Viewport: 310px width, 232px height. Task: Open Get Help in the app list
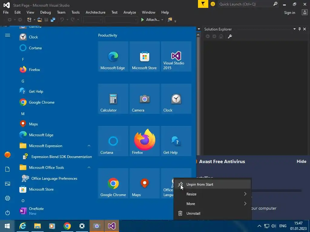tap(55, 91)
